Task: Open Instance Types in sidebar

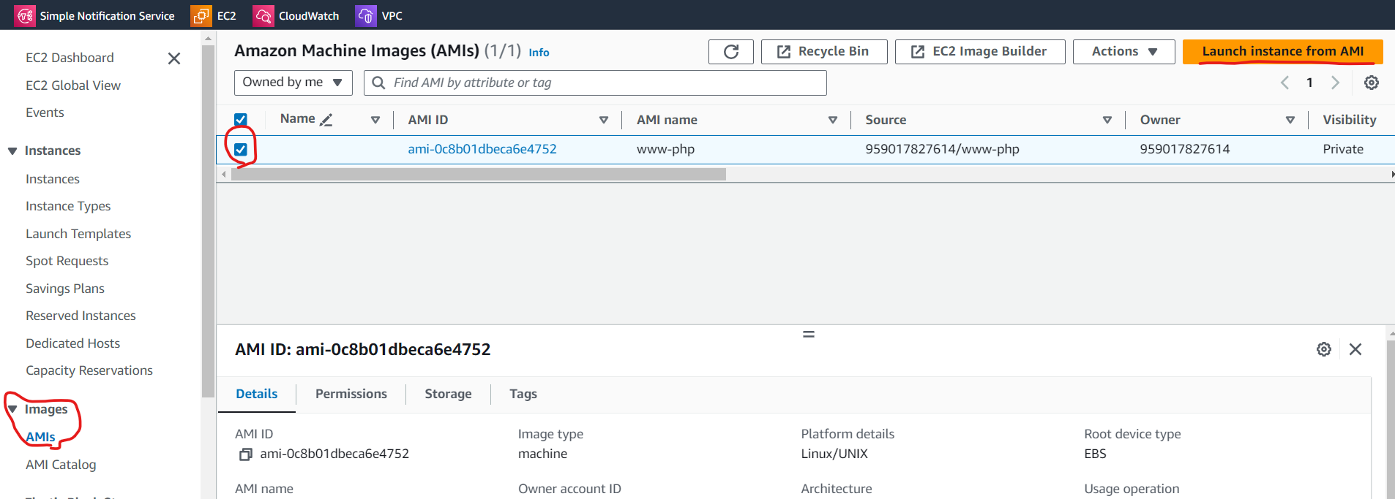Action: [68, 206]
